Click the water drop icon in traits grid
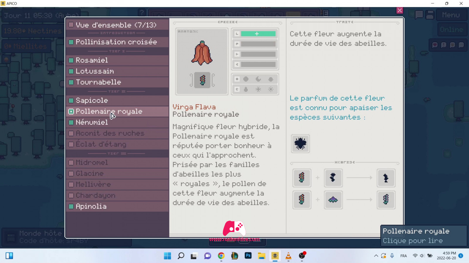This screenshot has width=469, height=263. tap(246, 89)
